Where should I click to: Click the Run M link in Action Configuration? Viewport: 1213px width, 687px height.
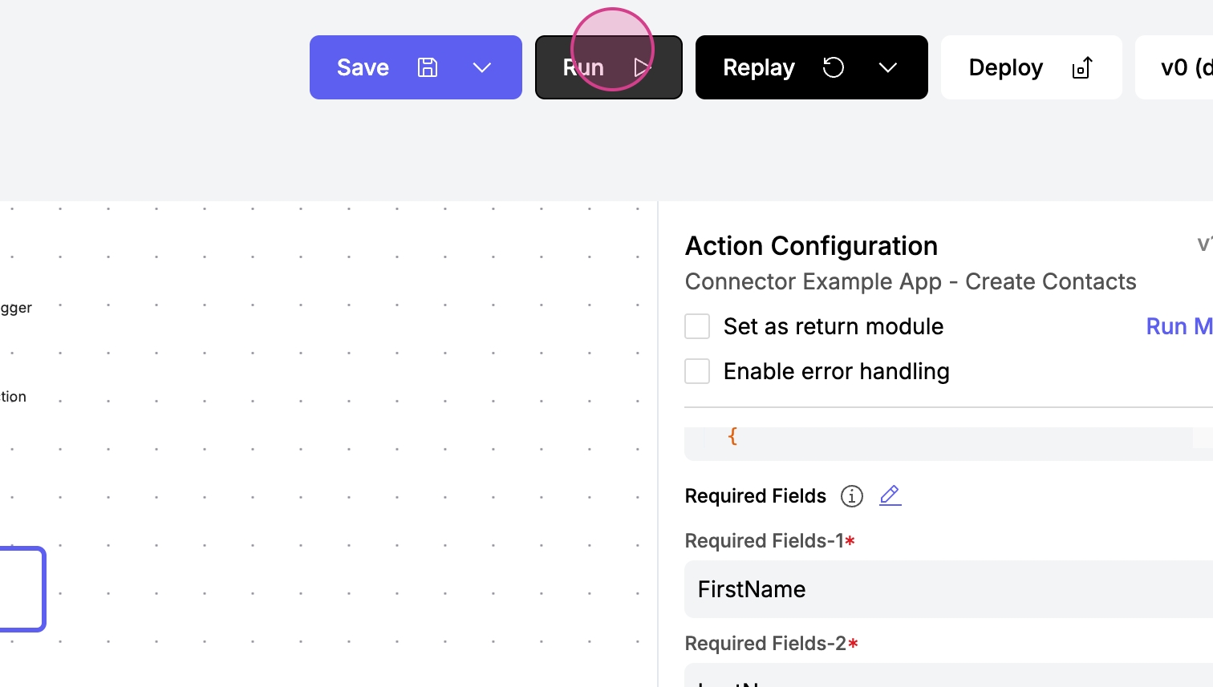click(1178, 326)
